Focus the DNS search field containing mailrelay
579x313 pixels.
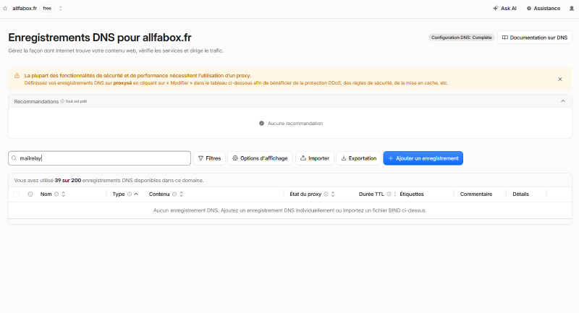(x=99, y=158)
